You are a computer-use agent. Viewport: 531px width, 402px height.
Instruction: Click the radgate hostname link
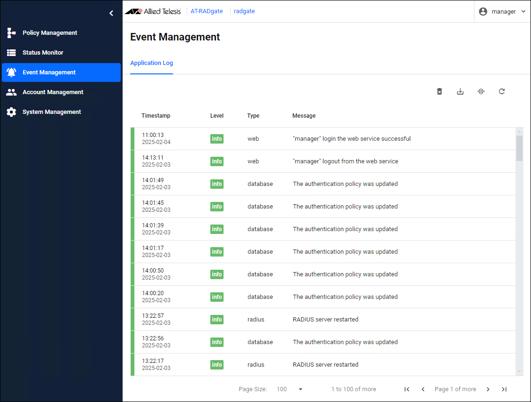244,11
